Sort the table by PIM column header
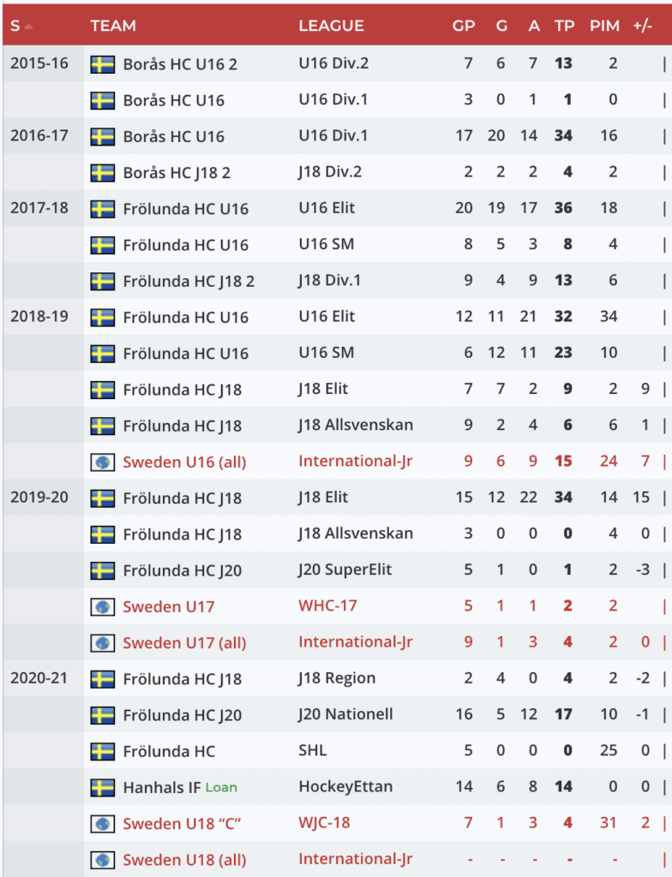The width and height of the screenshot is (672, 877). pyautogui.click(x=604, y=26)
